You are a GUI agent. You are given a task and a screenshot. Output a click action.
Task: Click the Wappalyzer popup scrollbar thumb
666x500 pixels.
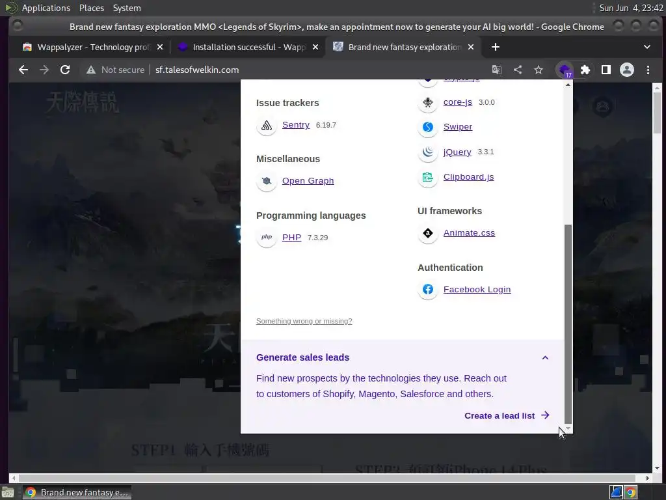[568, 324]
